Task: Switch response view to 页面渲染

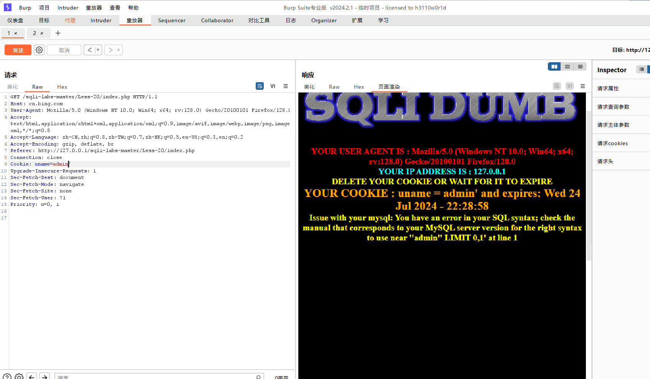Action: tap(389, 87)
